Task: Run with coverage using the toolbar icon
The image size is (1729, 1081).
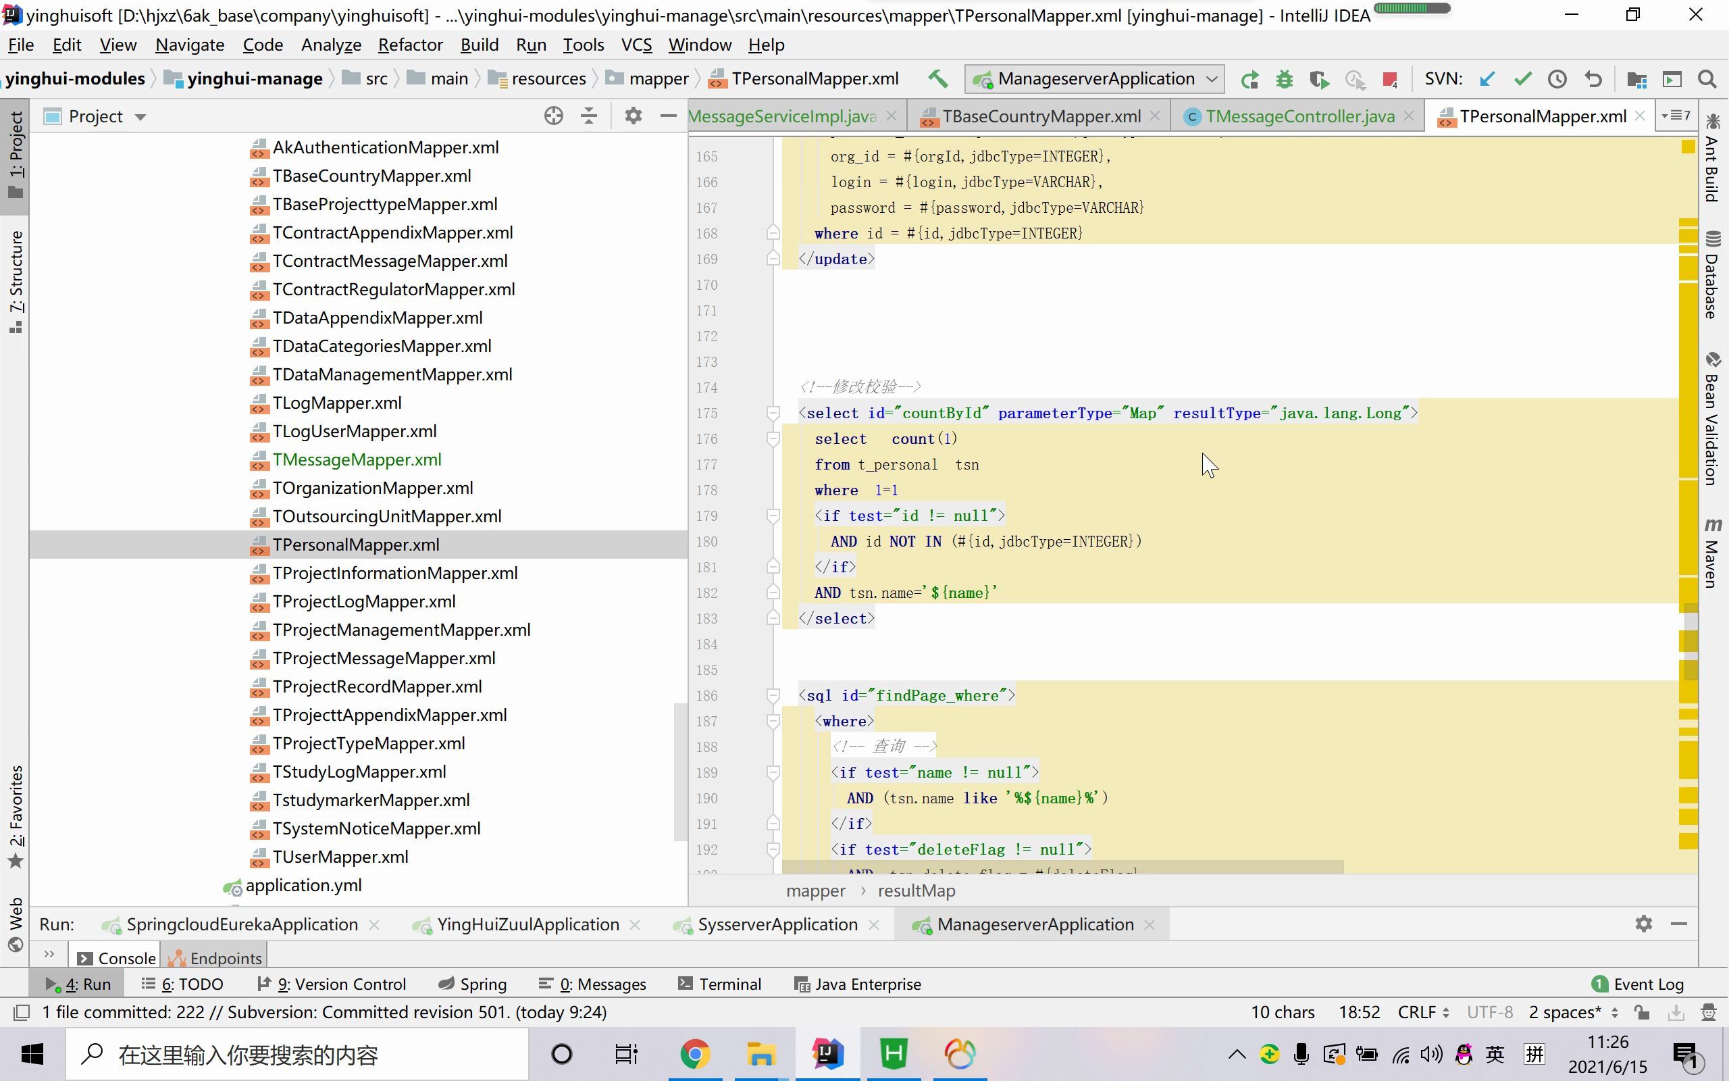Action: click(1319, 79)
